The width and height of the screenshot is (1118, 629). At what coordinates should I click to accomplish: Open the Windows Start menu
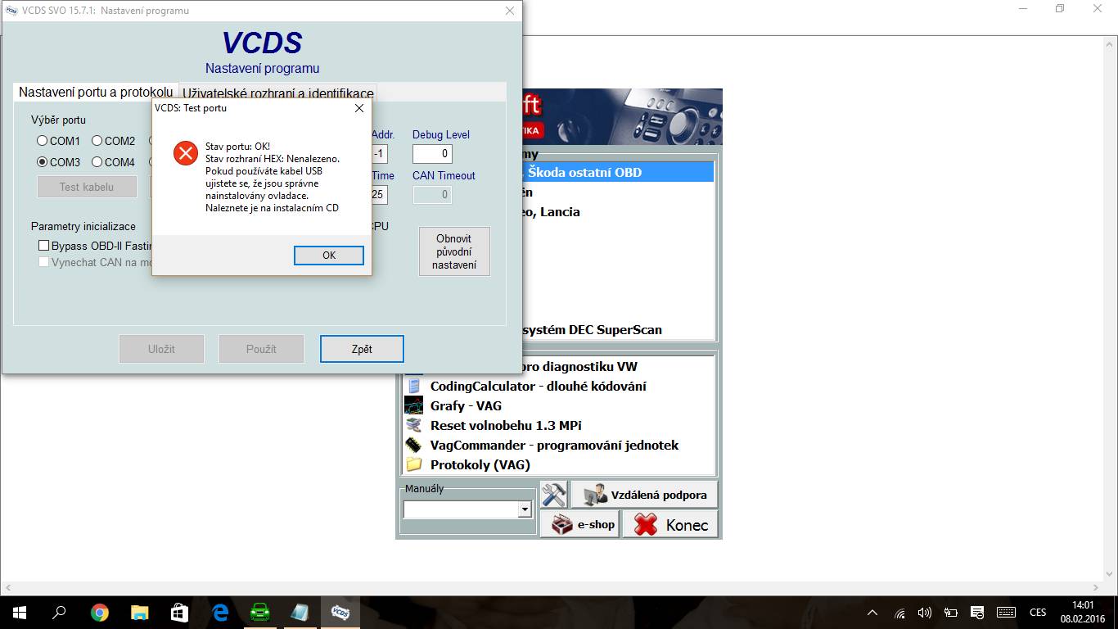click(x=20, y=613)
